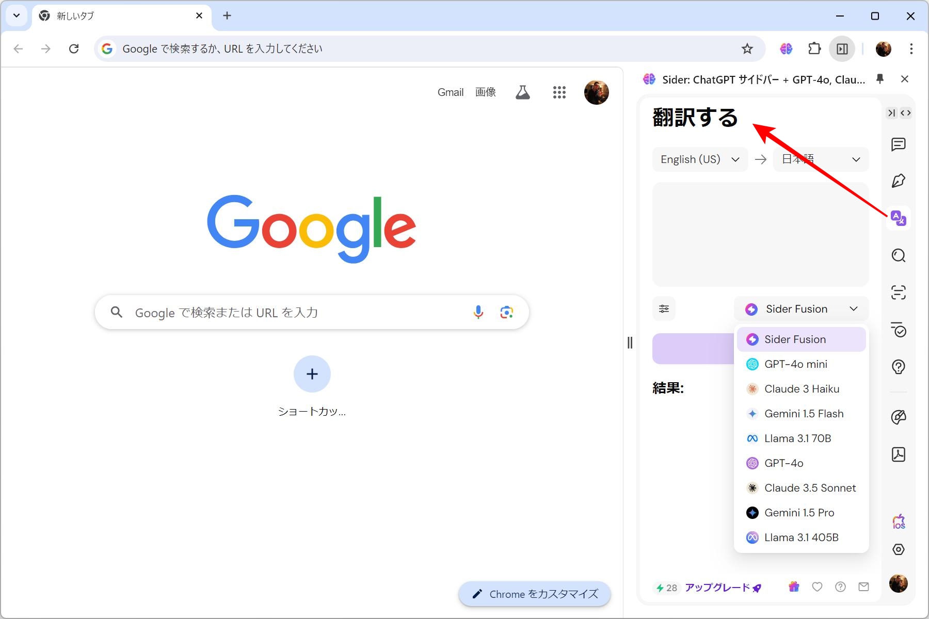Click the 28 credits counter
The width and height of the screenshot is (929, 619).
pos(666,588)
